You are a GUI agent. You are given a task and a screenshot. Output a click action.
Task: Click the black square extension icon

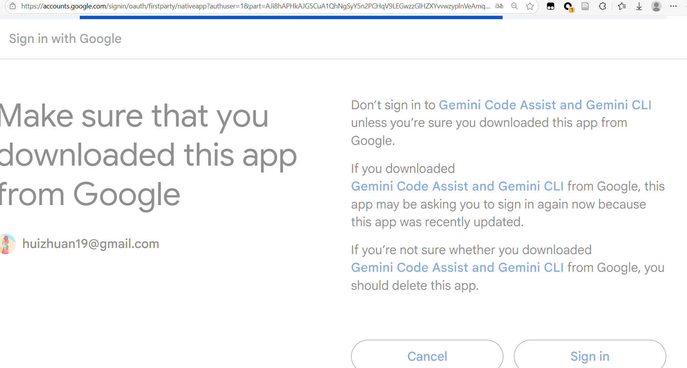coord(551,6)
